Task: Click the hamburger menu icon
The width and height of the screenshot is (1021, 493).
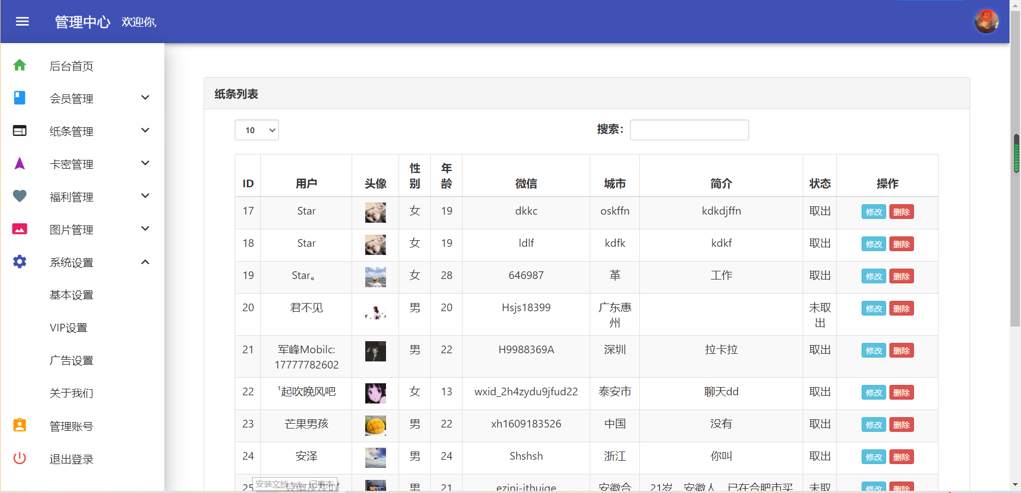Action: [22, 22]
